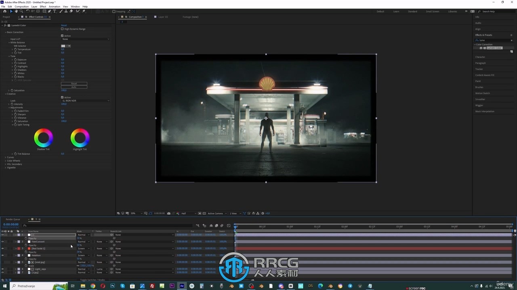Viewport: 517px width, 290px height.
Task: Select the Brush tool
Action: point(61,11)
